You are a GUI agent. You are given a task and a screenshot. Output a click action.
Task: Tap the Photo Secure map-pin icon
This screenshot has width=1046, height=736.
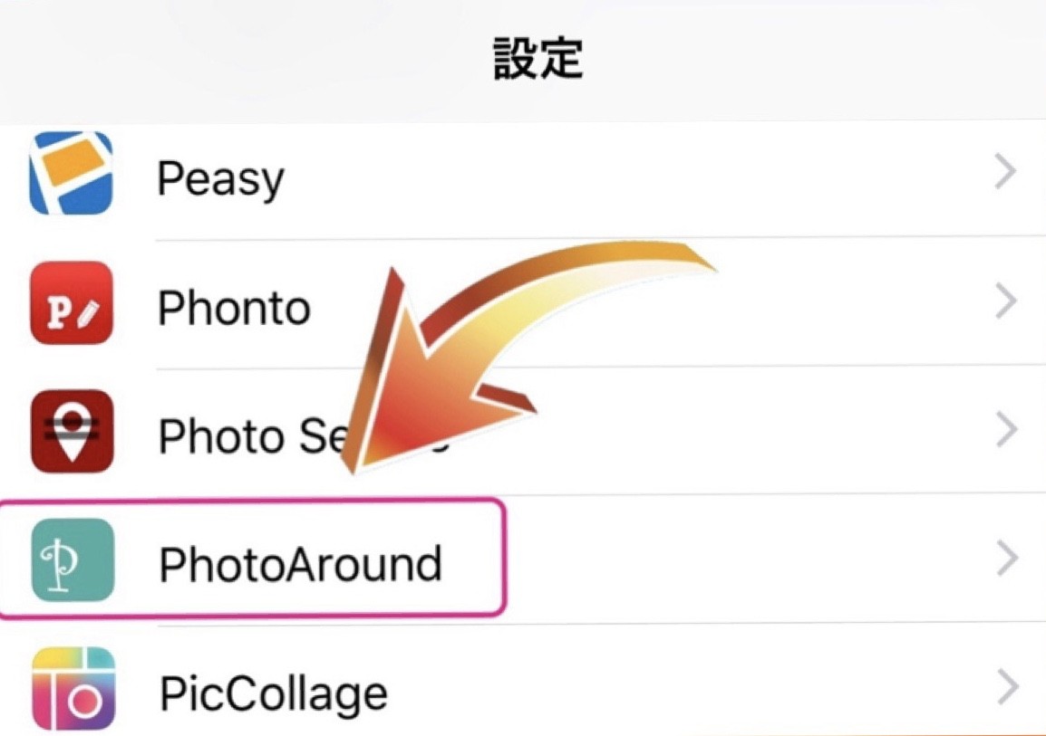click(72, 432)
